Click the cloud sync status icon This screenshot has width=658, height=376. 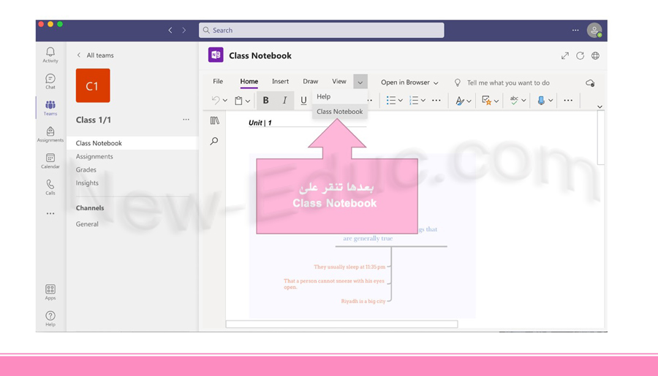point(590,83)
